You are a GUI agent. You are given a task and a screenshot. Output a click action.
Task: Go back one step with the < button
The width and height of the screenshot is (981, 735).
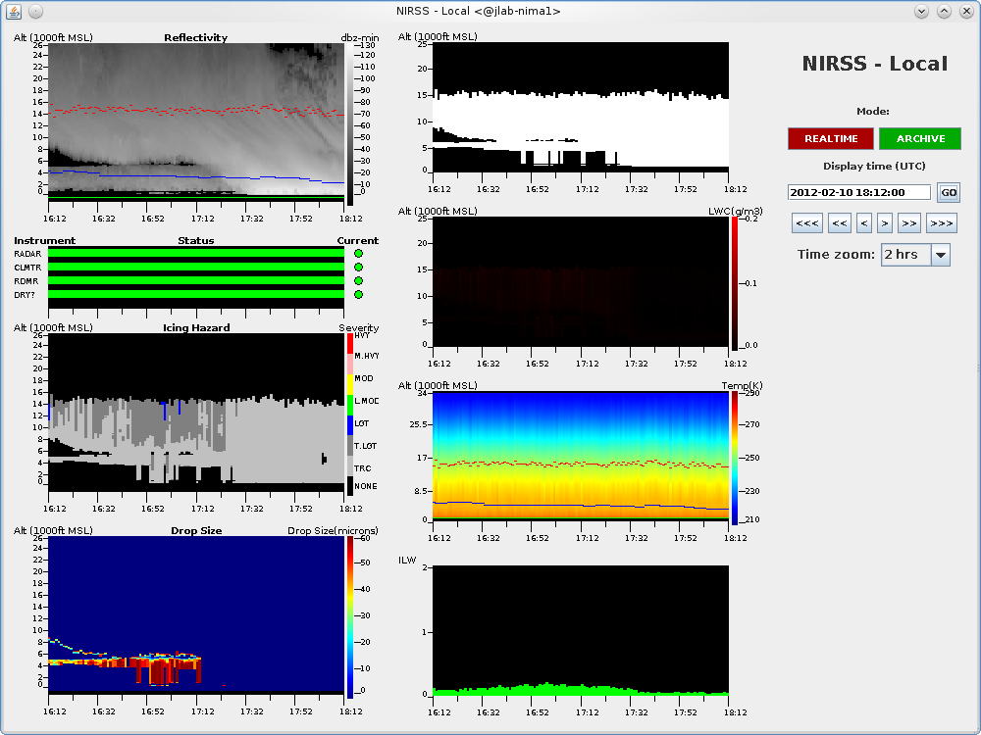[864, 223]
